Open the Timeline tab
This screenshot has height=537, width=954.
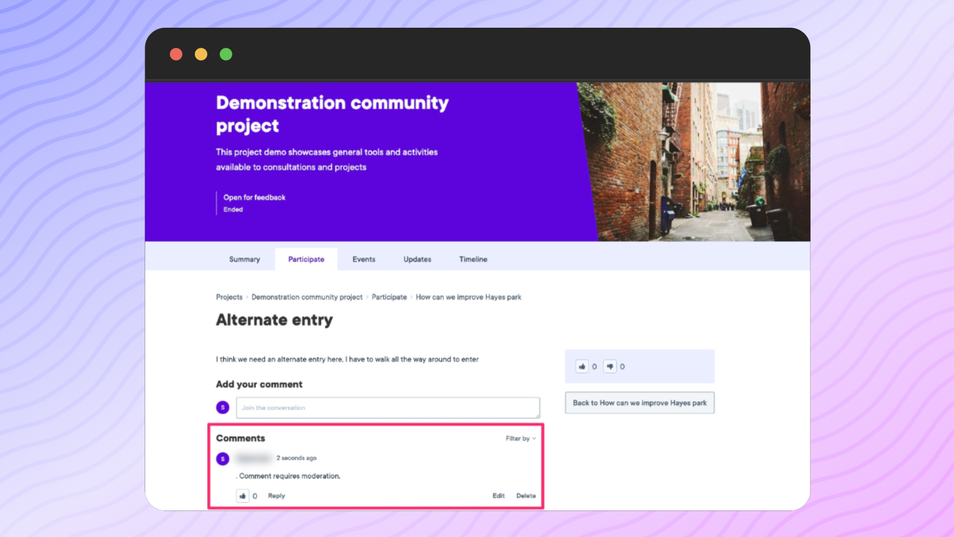[x=472, y=259]
